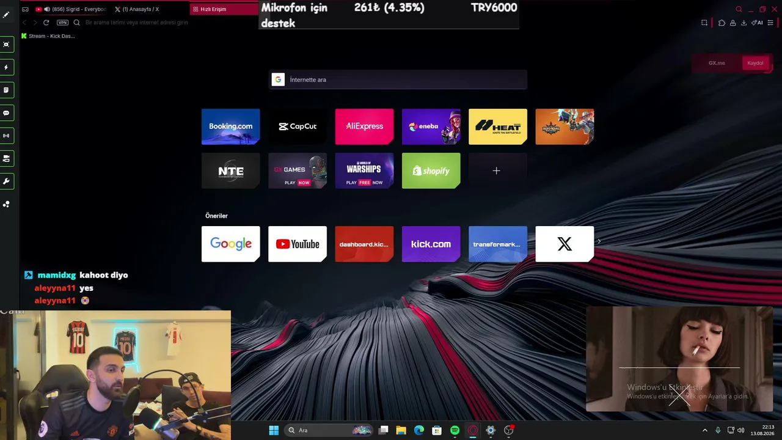Image resolution: width=782 pixels, height=440 pixels.
Task: Click the Google logo in search box
Action: coord(278,79)
